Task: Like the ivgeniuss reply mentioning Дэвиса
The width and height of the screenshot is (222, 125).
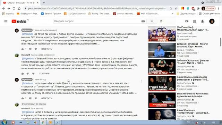Action: pos(23,98)
